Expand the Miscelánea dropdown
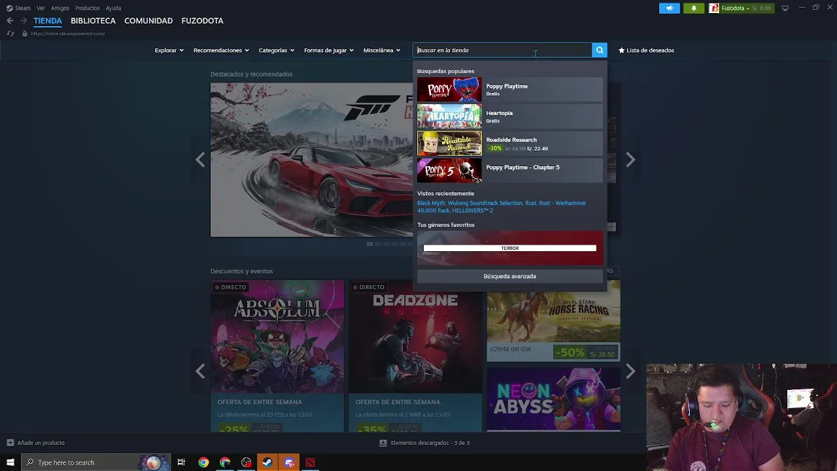 [382, 50]
